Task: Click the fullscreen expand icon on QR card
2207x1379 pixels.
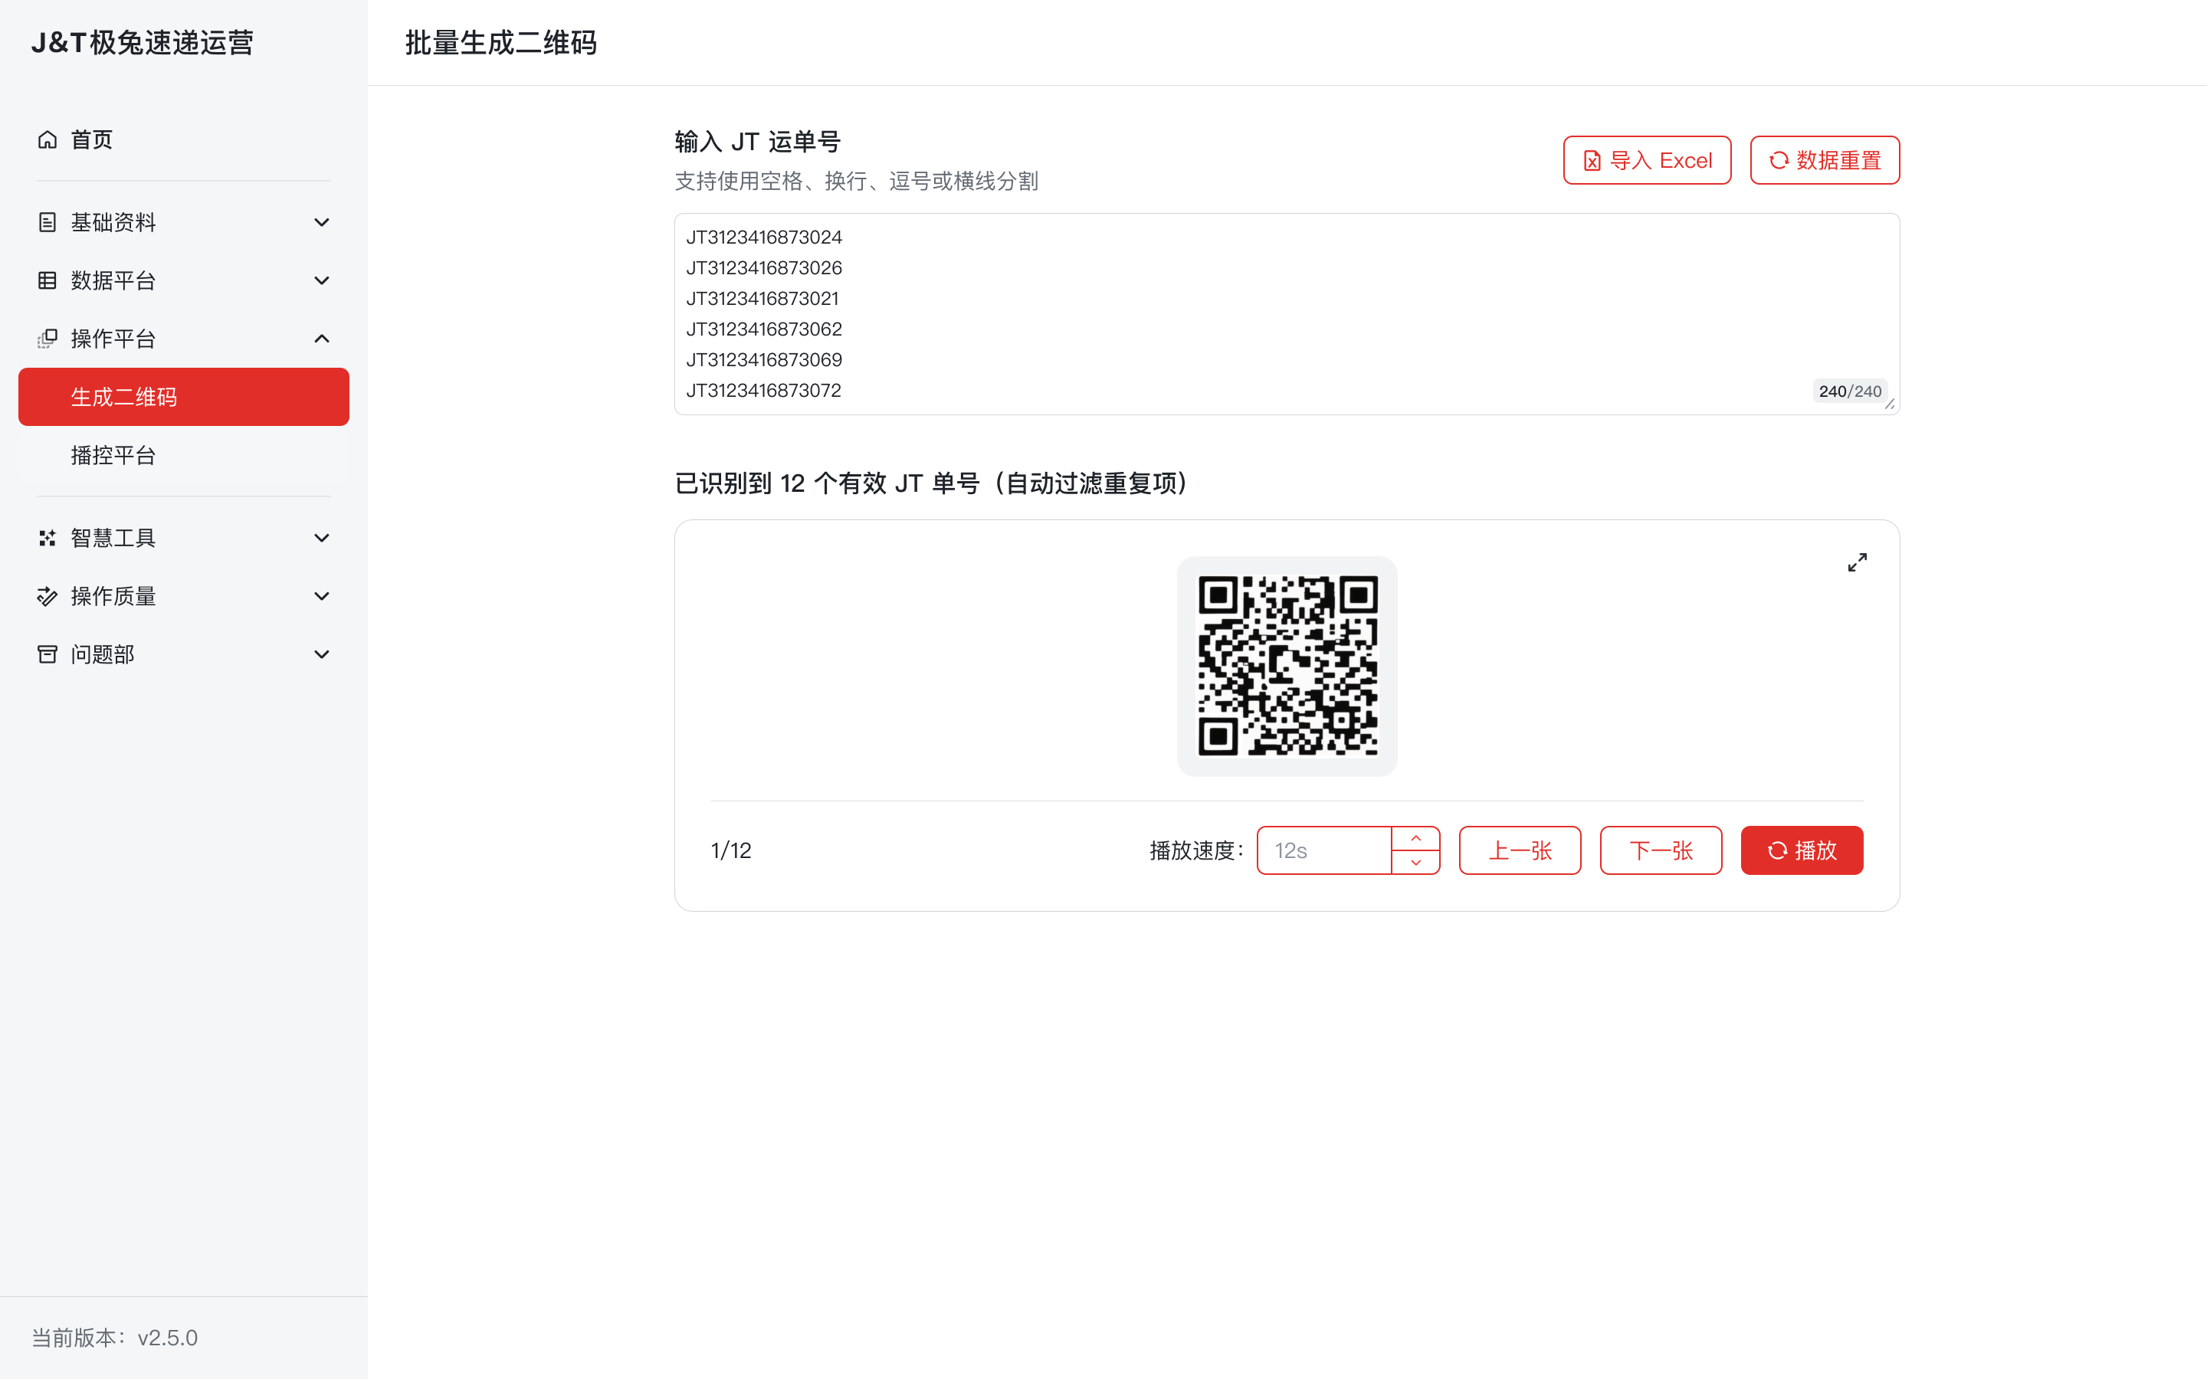Action: (x=1857, y=563)
